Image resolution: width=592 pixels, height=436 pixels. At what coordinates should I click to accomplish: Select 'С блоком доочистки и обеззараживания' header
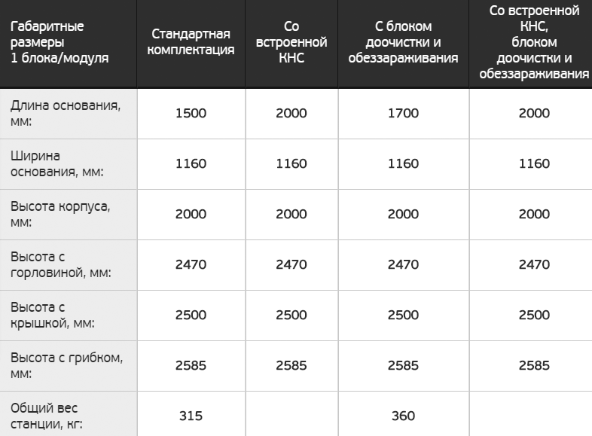[403, 42]
